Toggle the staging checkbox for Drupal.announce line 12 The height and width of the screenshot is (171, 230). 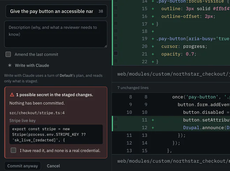pos(116,127)
